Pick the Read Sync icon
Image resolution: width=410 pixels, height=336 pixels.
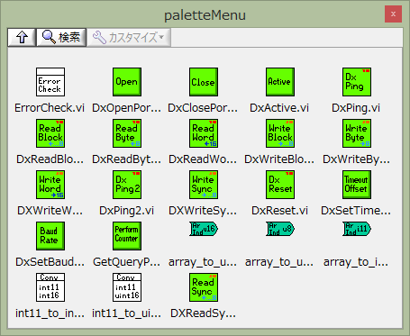pos(204,287)
